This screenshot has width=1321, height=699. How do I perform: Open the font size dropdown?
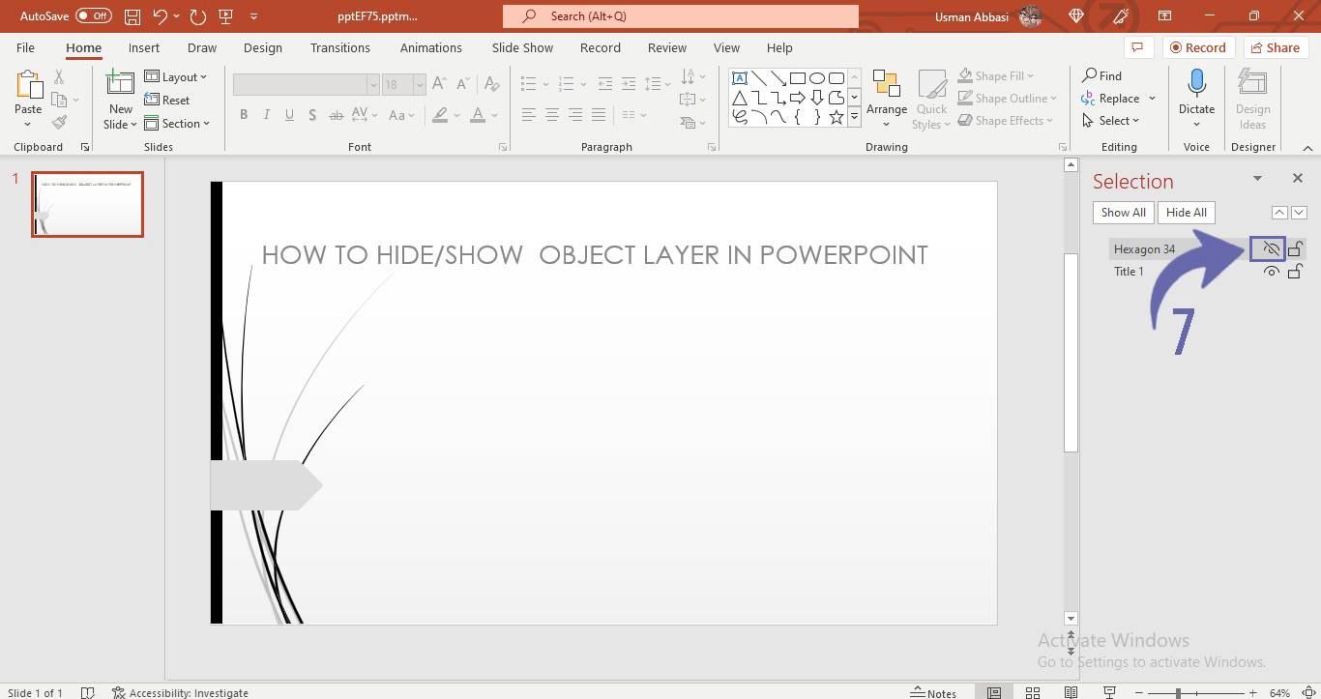click(420, 85)
